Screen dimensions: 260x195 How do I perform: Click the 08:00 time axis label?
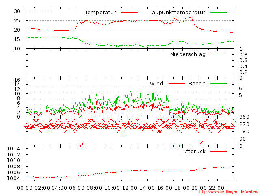(x=94, y=188)
